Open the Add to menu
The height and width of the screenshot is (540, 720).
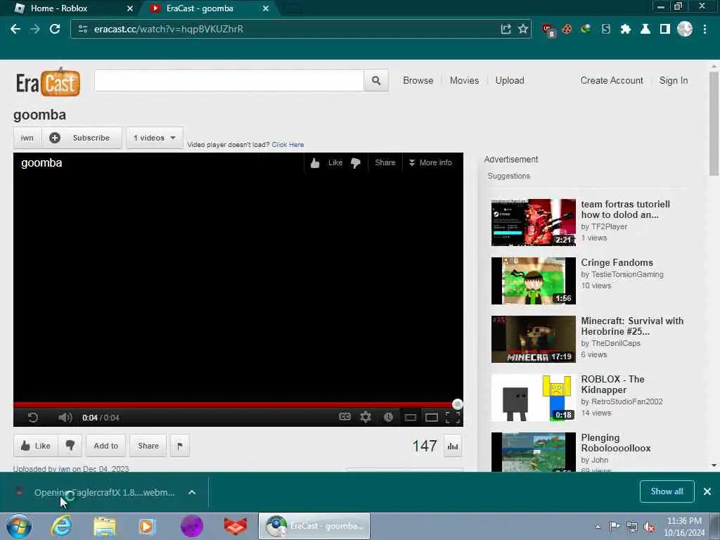(105, 445)
